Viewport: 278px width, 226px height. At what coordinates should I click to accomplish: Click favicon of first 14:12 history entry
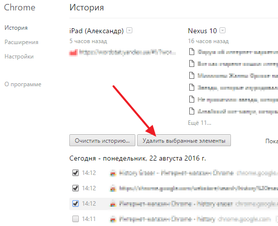click(113, 173)
